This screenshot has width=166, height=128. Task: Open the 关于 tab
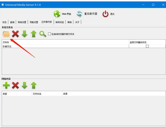click(x=77, y=22)
